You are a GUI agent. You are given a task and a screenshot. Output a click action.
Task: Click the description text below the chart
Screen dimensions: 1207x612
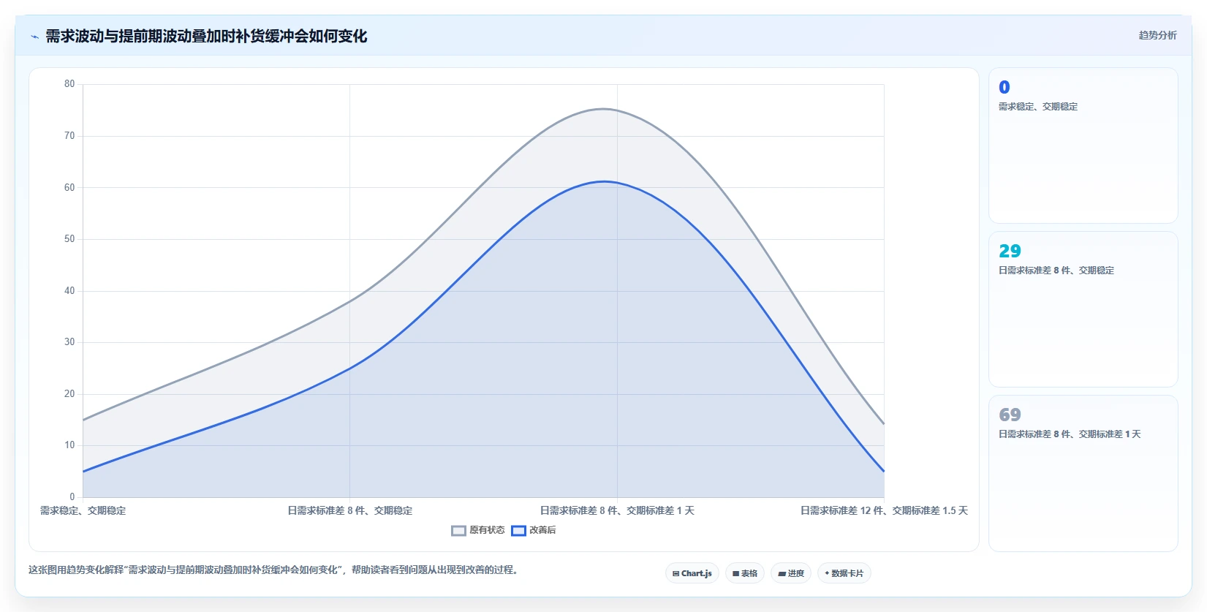(273, 570)
